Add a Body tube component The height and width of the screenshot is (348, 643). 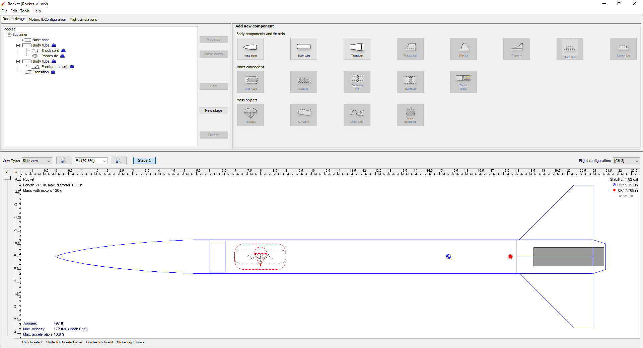[x=303, y=49]
